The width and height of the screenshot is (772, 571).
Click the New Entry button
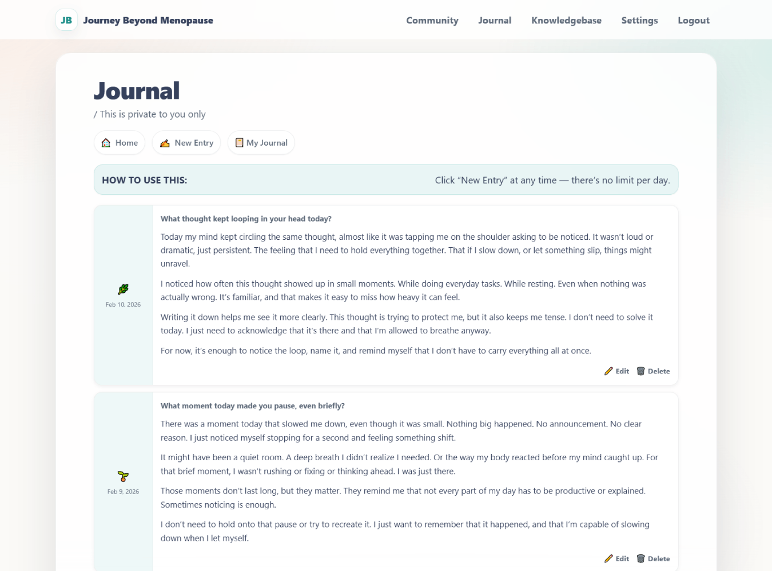click(186, 142)
